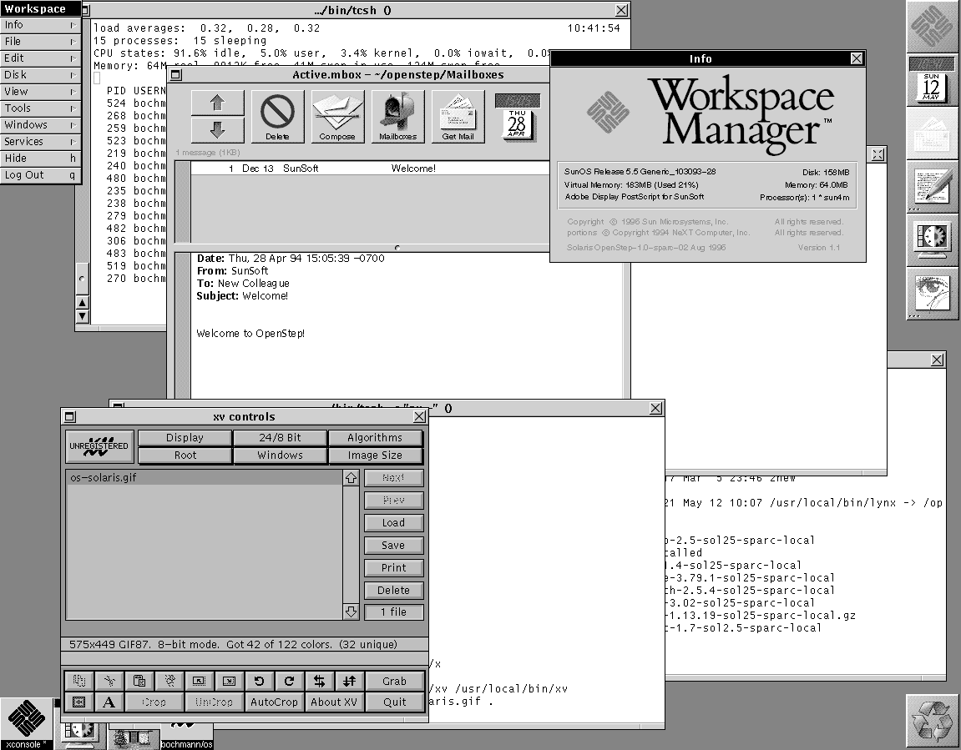Click the AutoCrop button

point(274,702)
